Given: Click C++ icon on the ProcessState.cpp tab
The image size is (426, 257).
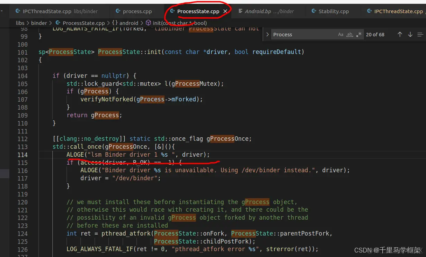Looking at the screenshot, I should tap(172, 11).
